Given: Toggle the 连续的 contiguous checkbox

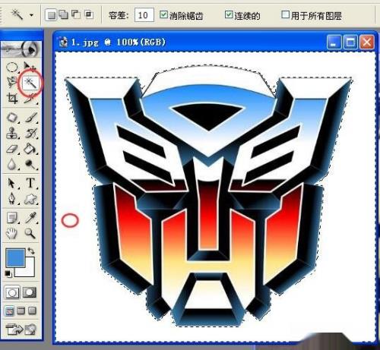Looking at the screenshot, I should click(x=229, y=14).
